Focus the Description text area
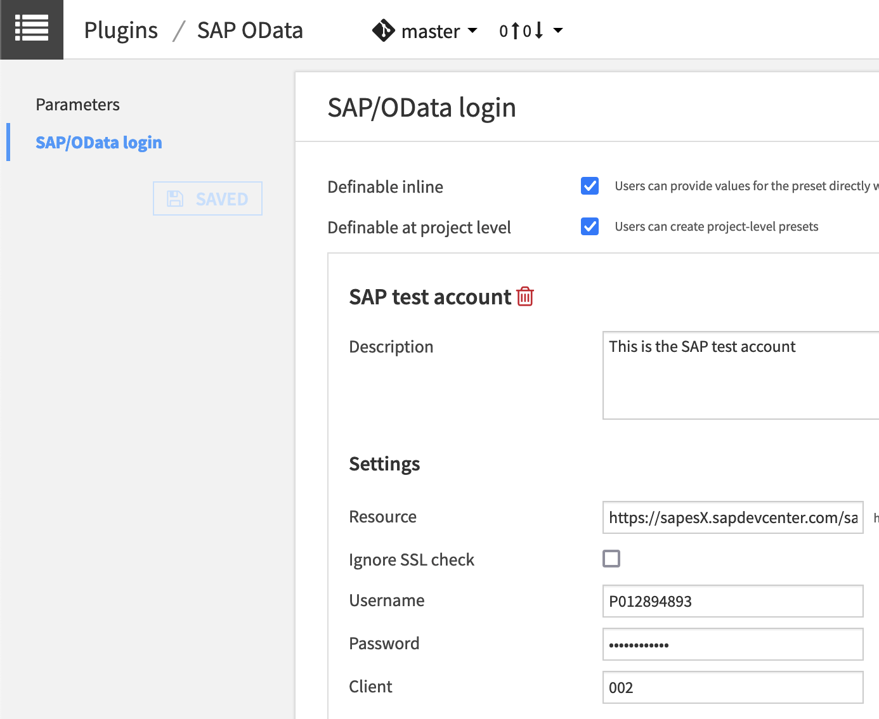 point(741,375)
